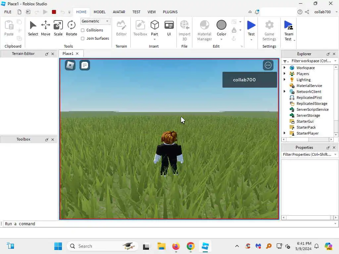Click the notification bell icon

coord(257,12)
